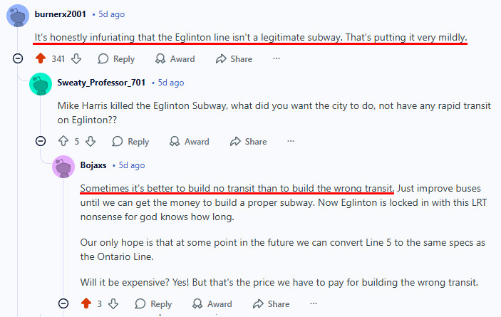Image resolution: width=501 pixels, height=317 pixels.
Task: Reply to Sweaty_Professor_701's comment
Action: pyautogui.click(x=130, y=142)
